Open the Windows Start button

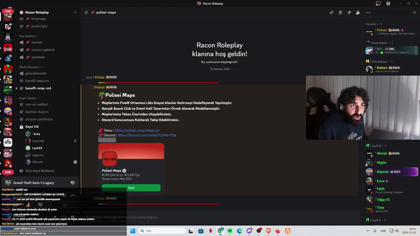click(133, 231)
